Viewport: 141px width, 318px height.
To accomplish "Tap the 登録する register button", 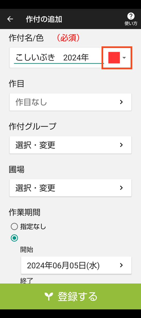I will pos(70,297).
